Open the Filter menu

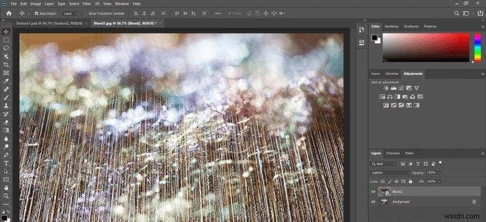87,4
